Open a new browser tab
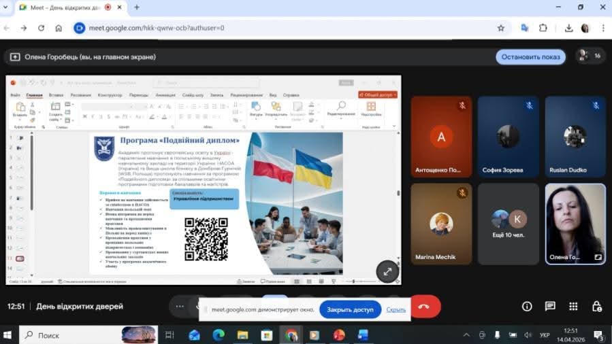The width and height of the screenshot is (612, 344). (x=137, y=7)
